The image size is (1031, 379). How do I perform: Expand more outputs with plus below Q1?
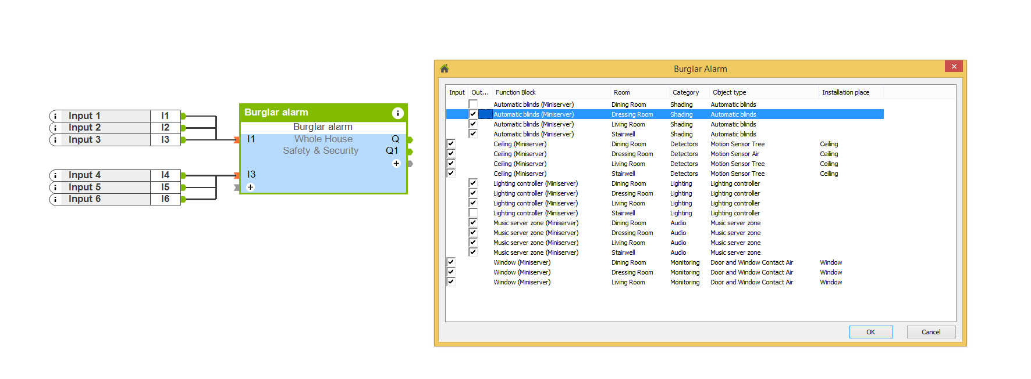pos(396,164)
